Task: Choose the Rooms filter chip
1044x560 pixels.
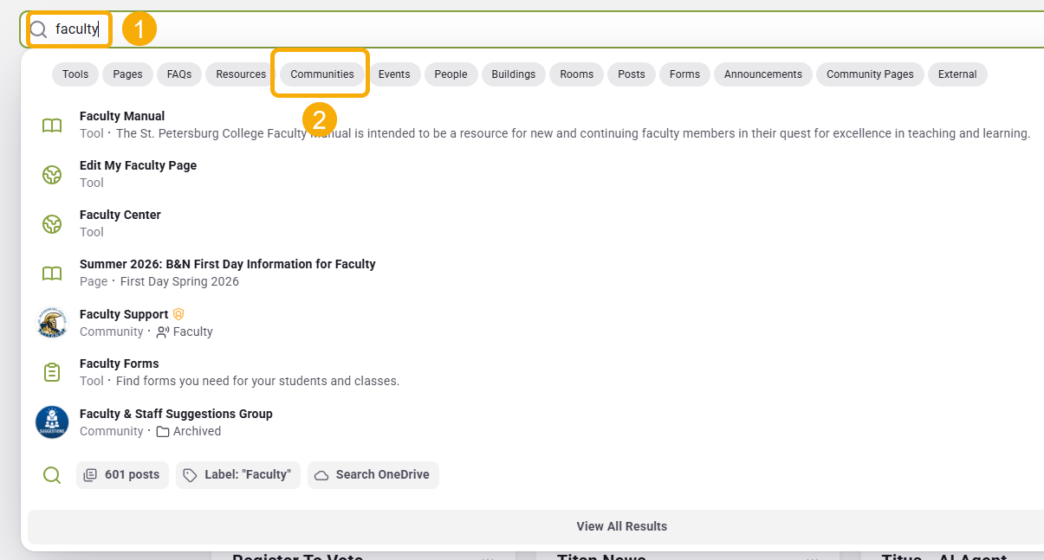Action: point(577,74)
